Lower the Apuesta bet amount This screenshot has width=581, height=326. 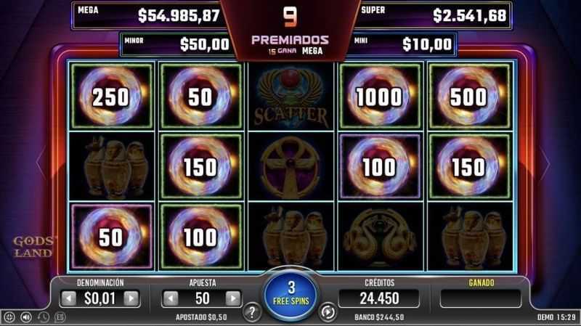pyautogui.click(x=171, y=298)
